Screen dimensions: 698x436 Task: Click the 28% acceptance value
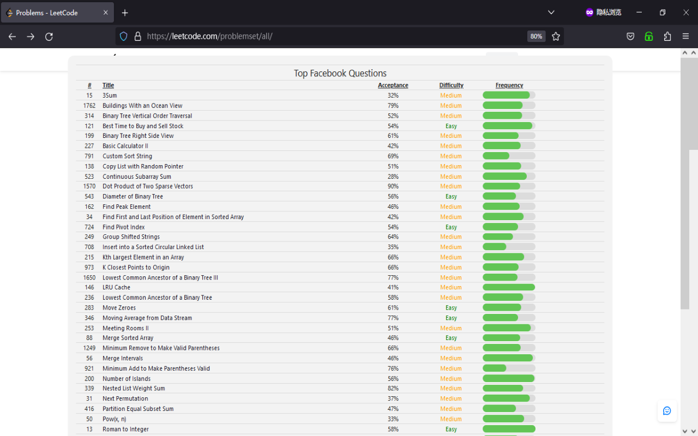point(393,177)
